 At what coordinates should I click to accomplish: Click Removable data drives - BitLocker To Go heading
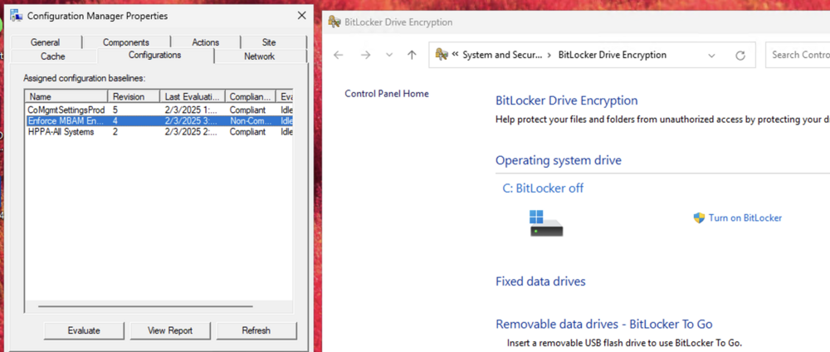click(x=604, y=324)
